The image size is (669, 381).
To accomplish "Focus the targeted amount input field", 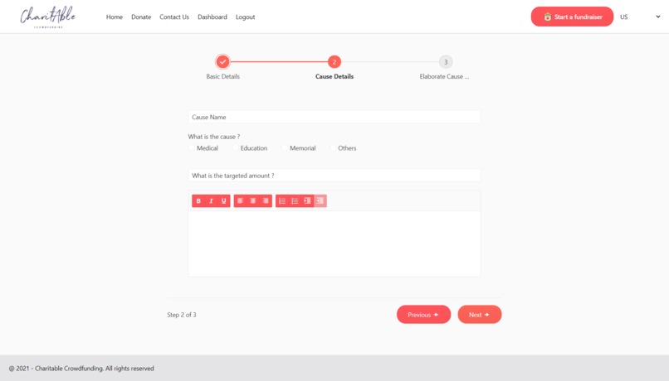I will point(334,176).
